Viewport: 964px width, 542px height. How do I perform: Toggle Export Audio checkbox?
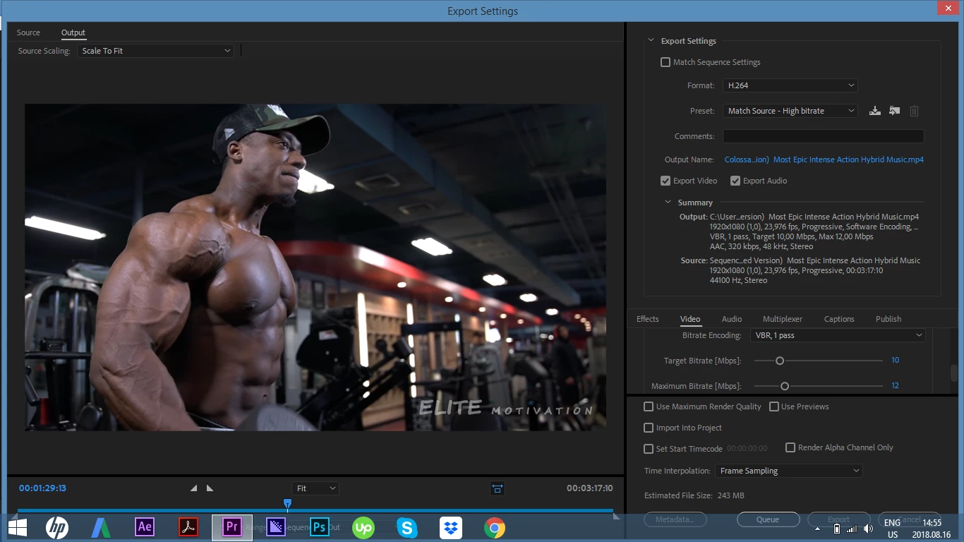coord(735,181)
